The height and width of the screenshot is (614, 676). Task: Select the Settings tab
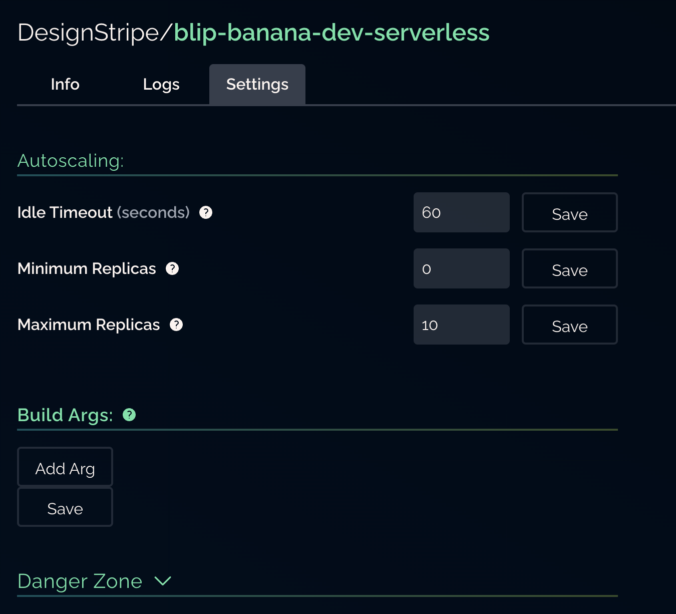[x=257, y=84]
